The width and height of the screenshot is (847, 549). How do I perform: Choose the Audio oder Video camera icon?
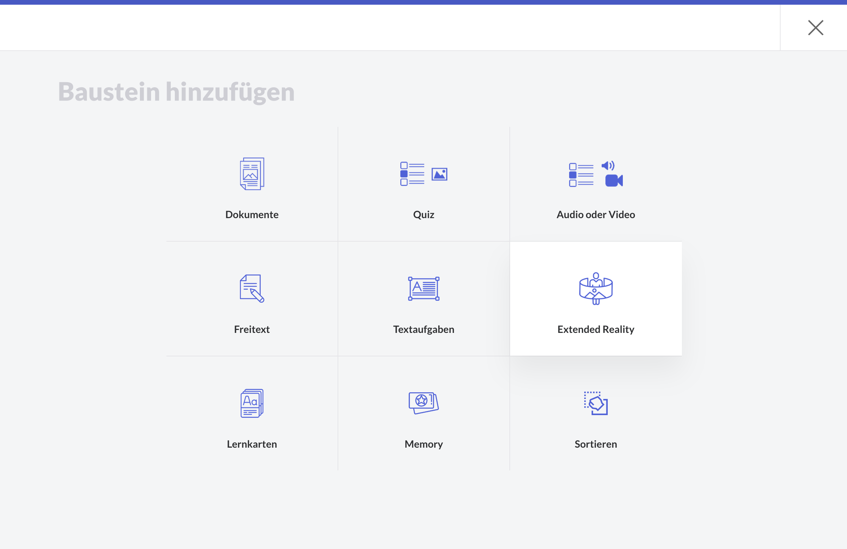(x=614, y=181)
